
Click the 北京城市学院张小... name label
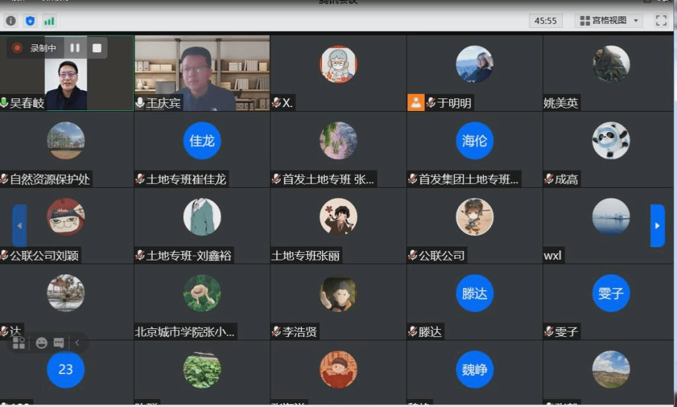coord(185,332)
